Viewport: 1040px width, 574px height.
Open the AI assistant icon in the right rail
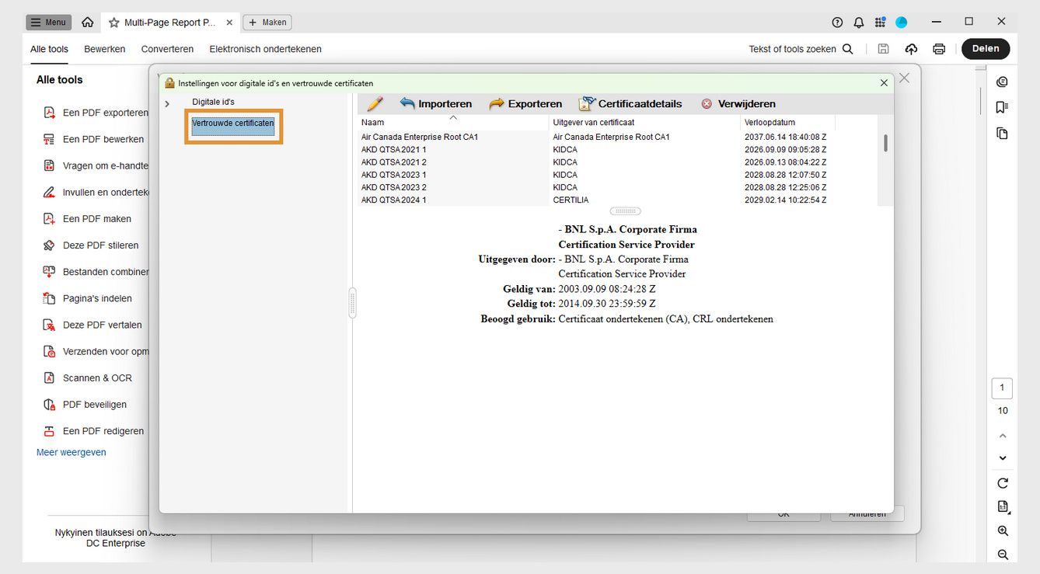pos(1003,82)
